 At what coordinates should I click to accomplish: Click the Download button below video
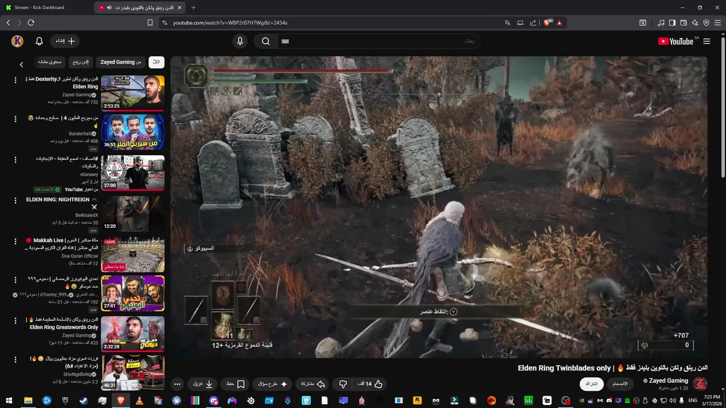click(203, 384)
